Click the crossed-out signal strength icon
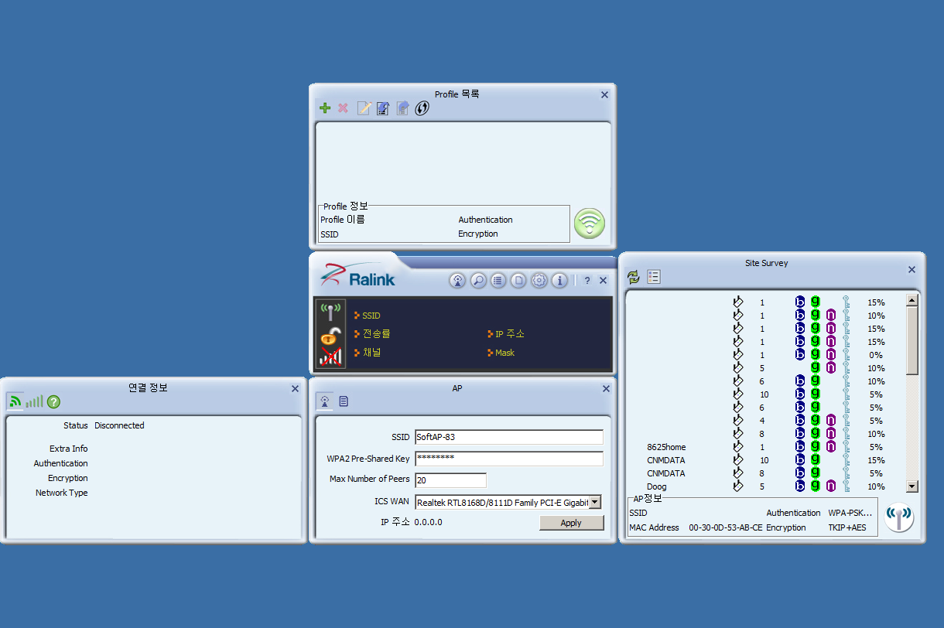 [330, 357]
